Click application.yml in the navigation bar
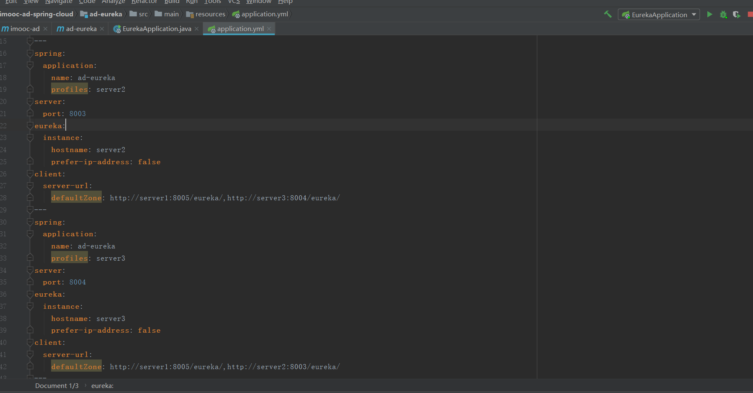 (260, 14)
